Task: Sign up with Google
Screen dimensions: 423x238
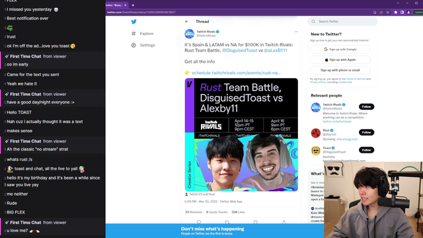Action: click(340, 50)
